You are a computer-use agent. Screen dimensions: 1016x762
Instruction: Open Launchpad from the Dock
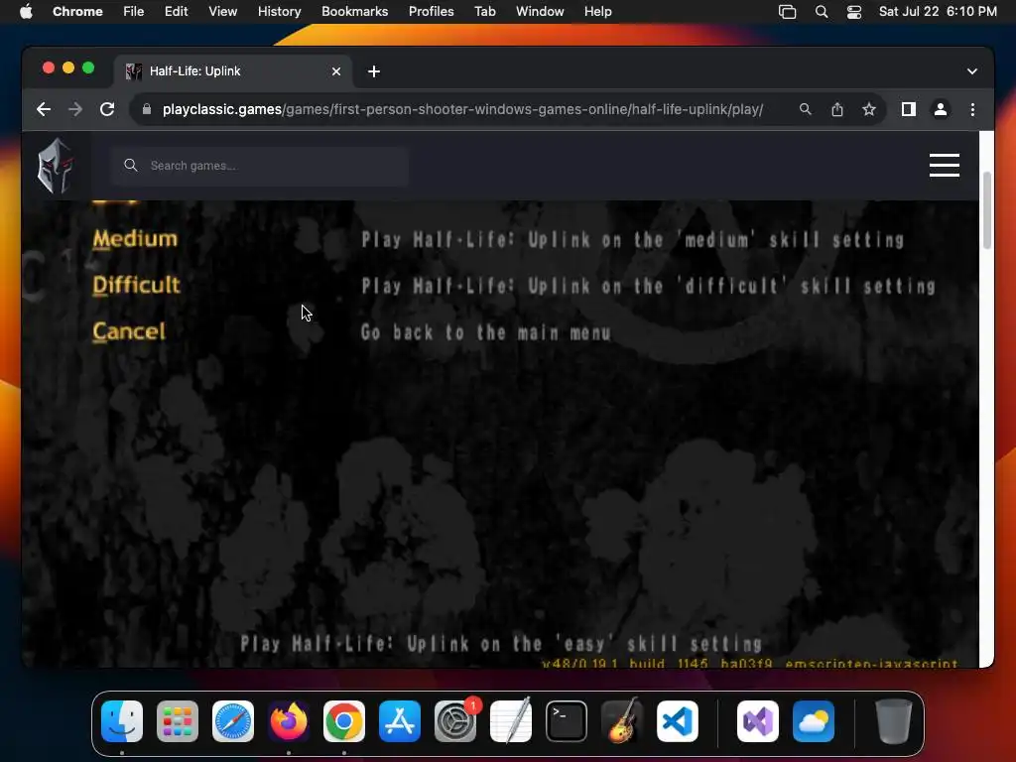pos(178,721)
